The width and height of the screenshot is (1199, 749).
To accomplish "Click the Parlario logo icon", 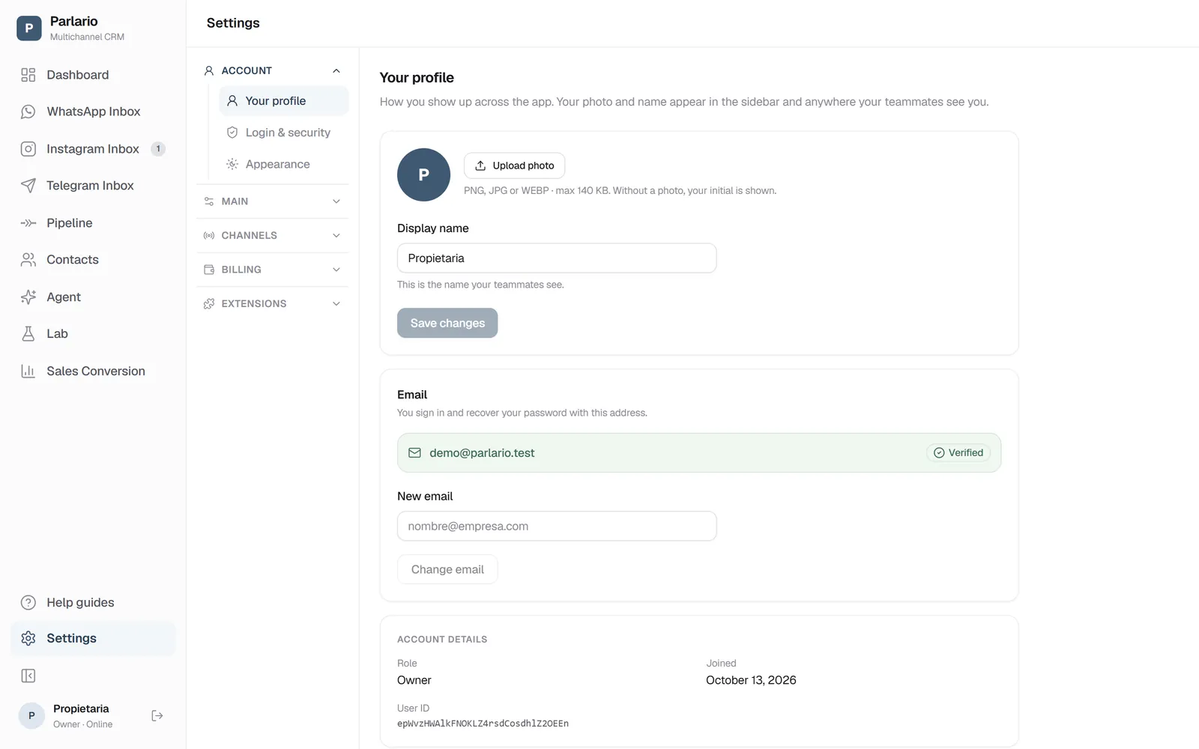I will coord(28,28).
